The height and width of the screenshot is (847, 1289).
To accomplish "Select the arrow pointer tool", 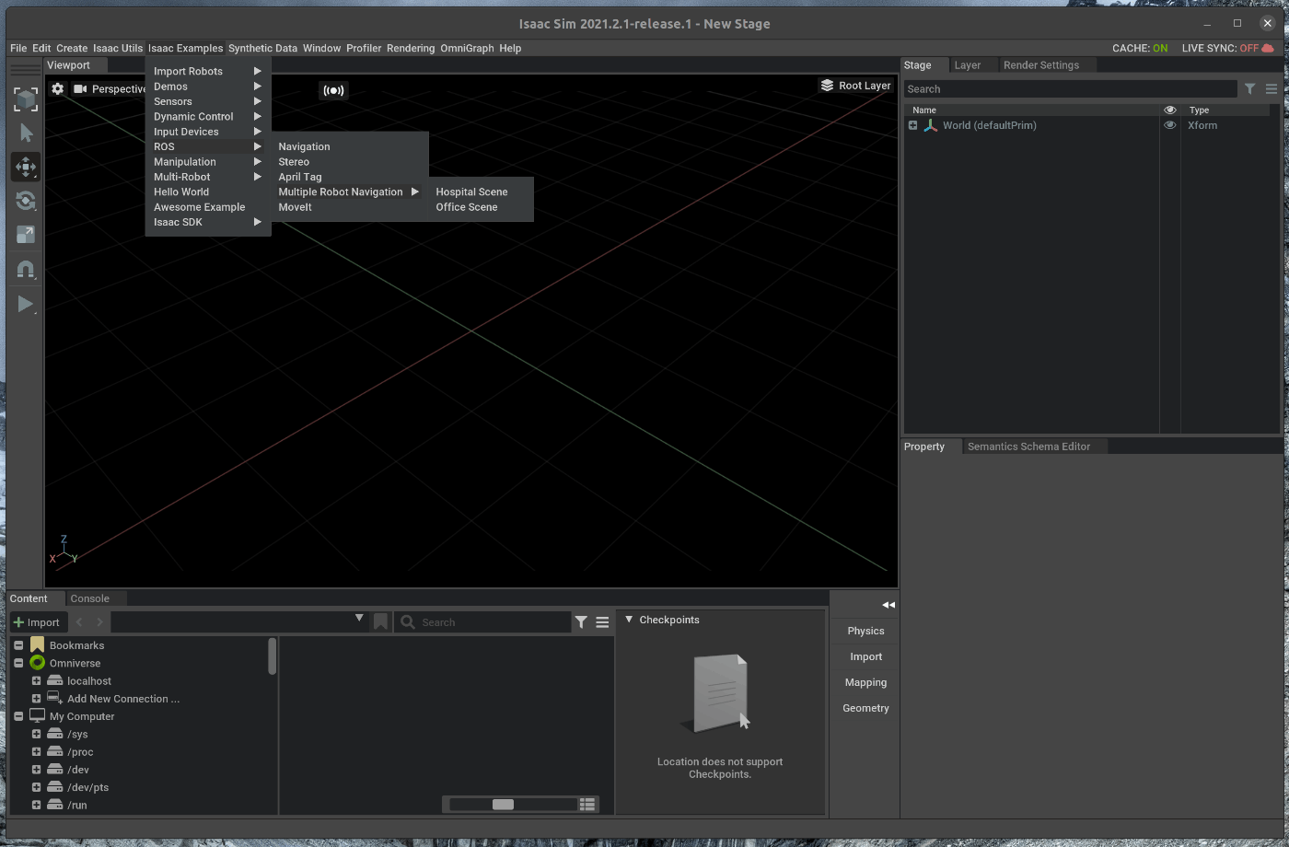I will (26, 133).
